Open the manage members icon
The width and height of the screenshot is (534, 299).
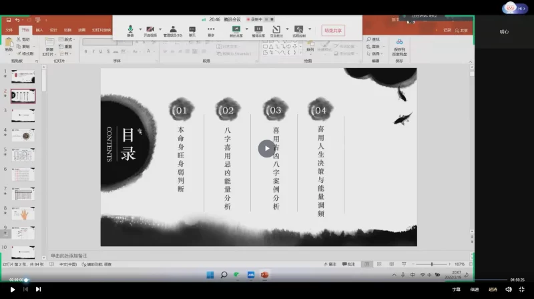(x=173, y=30)
